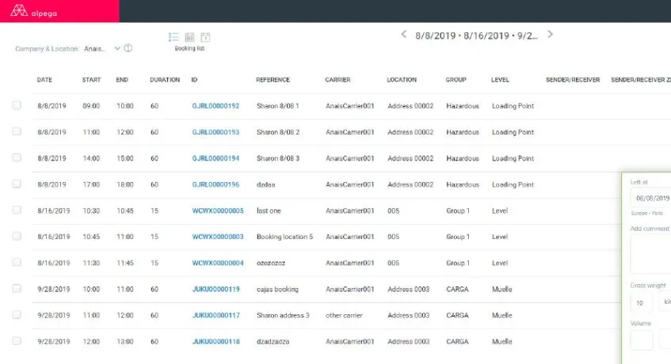
Task: Click carrier 'other carrier'
Action: tap(344, 315)
